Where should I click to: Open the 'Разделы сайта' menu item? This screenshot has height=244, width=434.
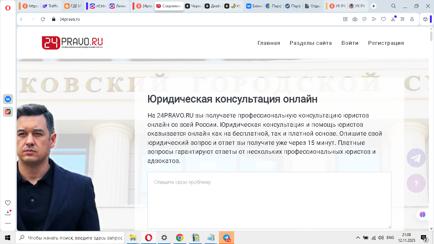310,43
